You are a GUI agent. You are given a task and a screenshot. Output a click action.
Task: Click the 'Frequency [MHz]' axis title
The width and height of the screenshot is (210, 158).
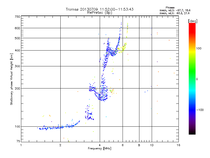[99, 149]
